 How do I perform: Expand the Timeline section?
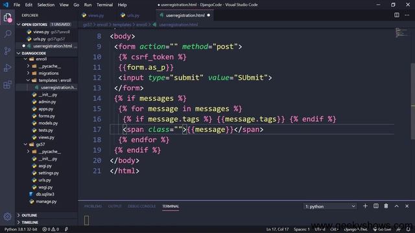(x=47, y=223)
